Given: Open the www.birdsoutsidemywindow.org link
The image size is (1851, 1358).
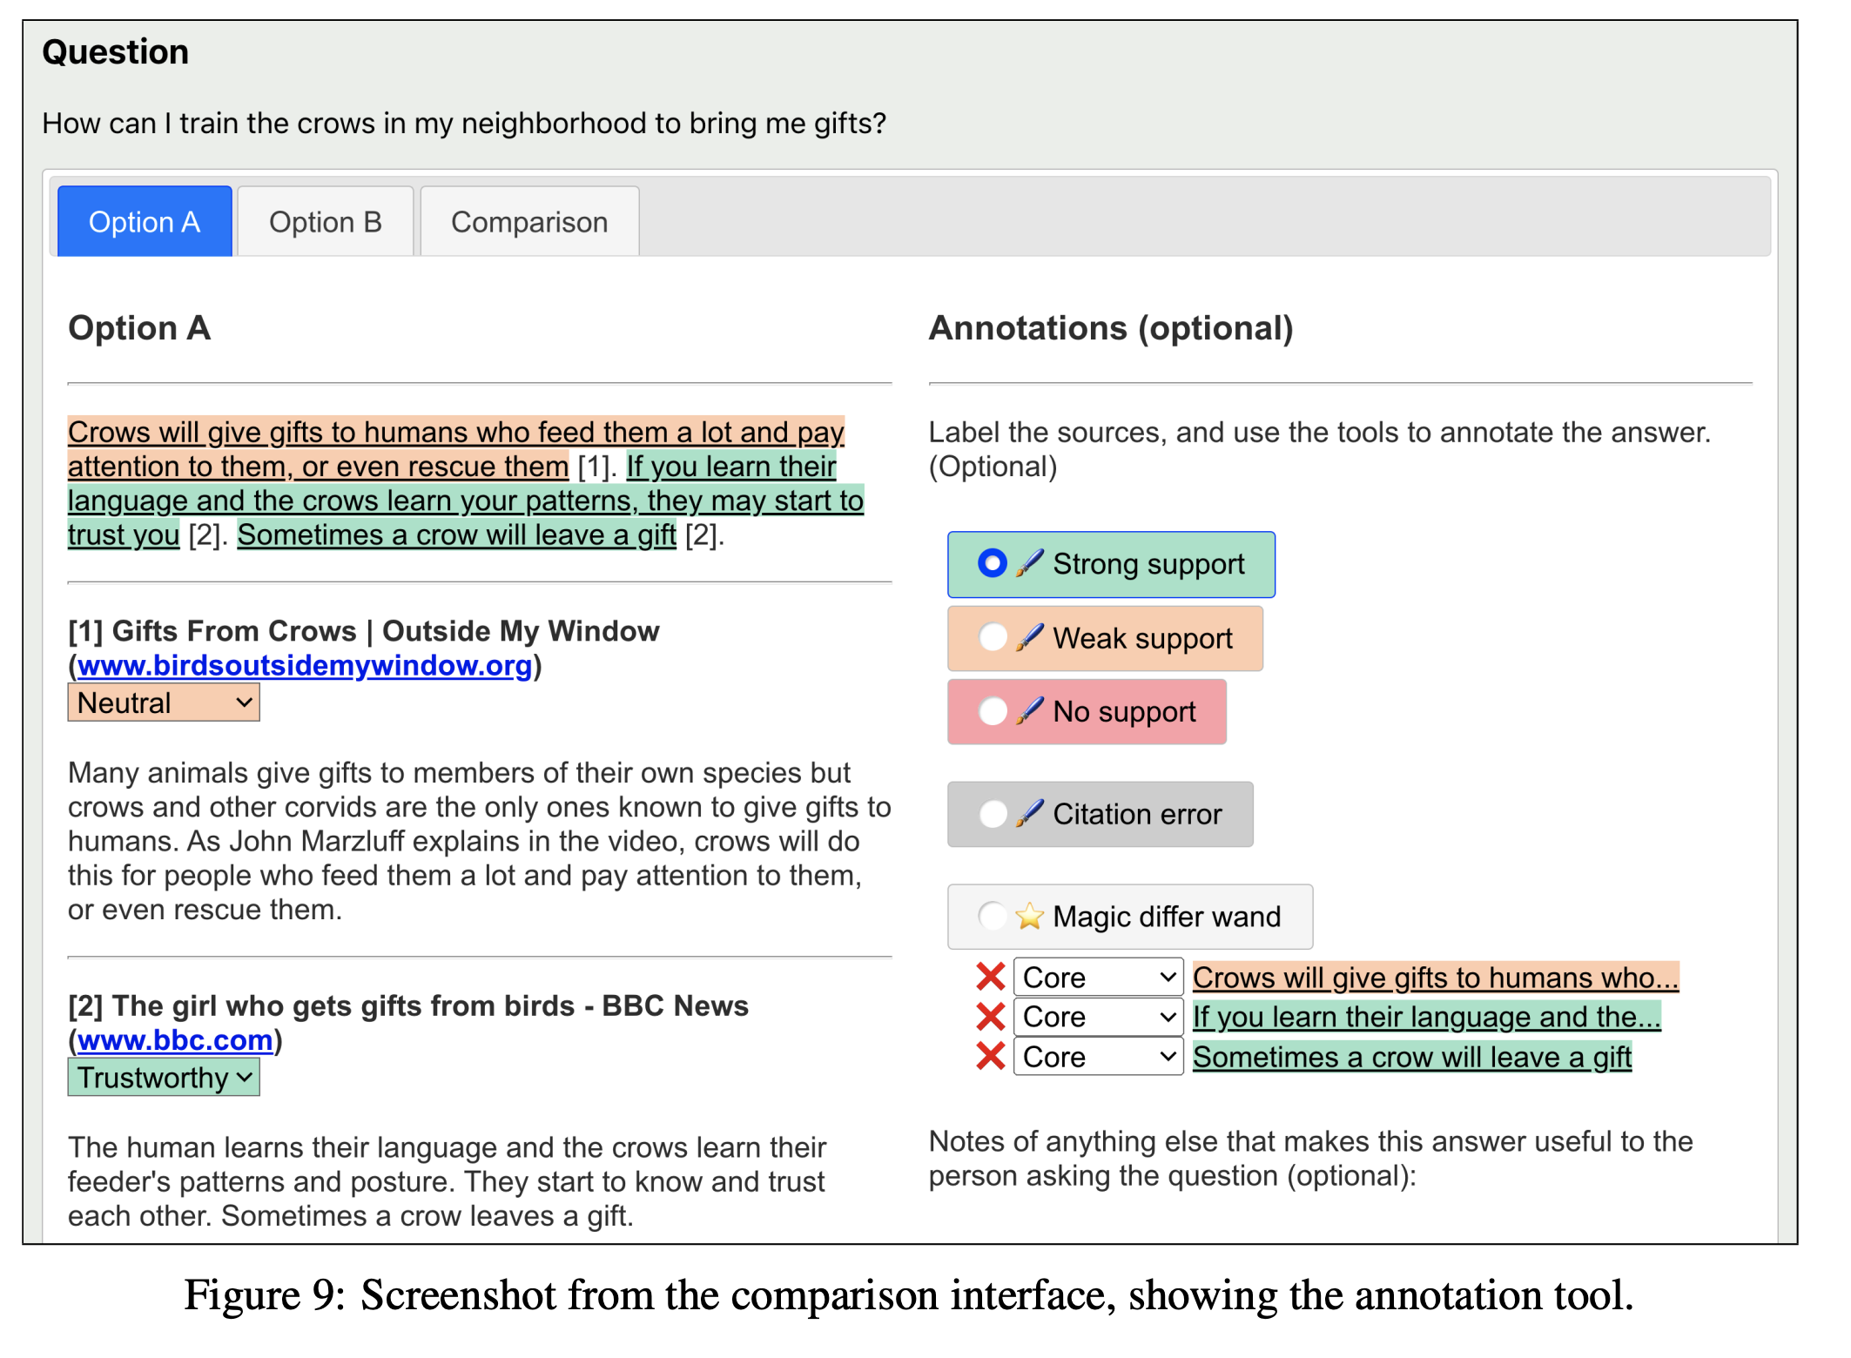Looking at the screenshot, I should [x=305, y=665].
